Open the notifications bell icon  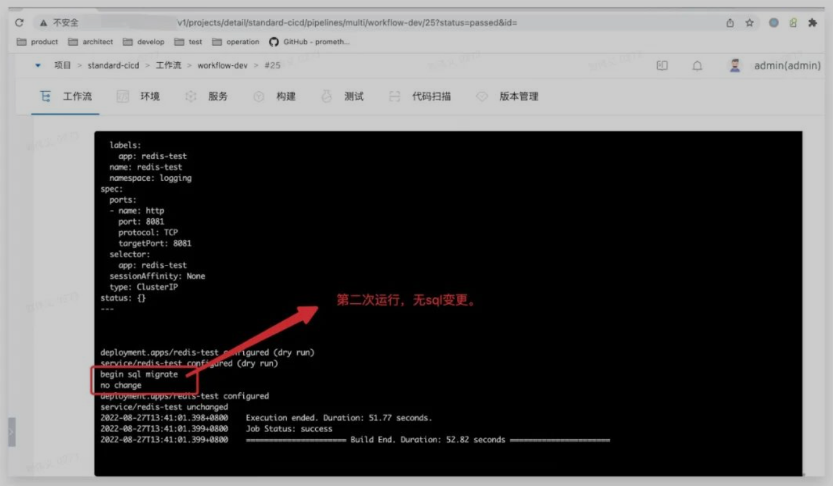click(697, 65)
